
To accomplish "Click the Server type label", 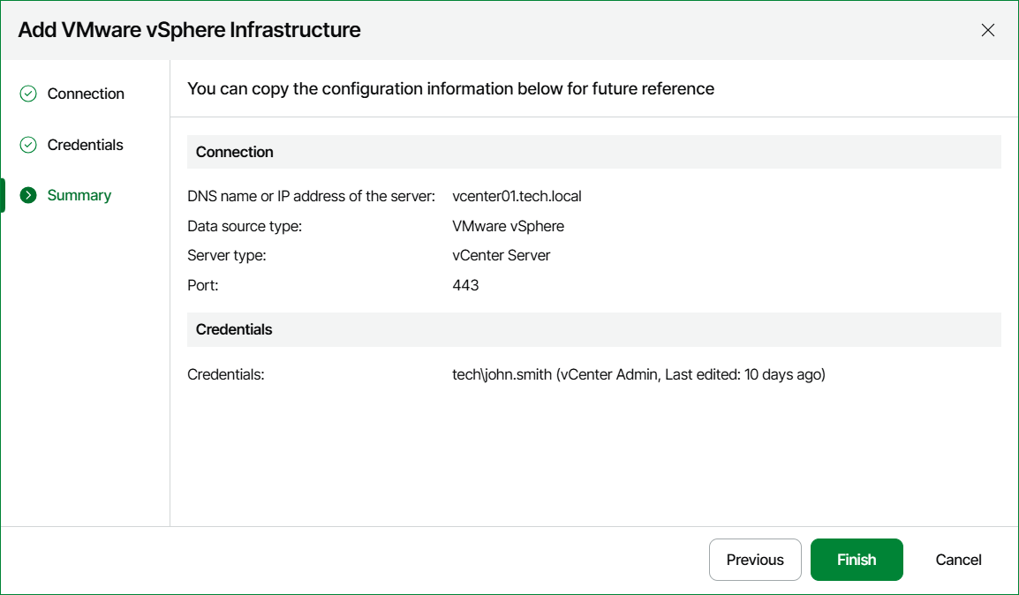I will point(227,255).
